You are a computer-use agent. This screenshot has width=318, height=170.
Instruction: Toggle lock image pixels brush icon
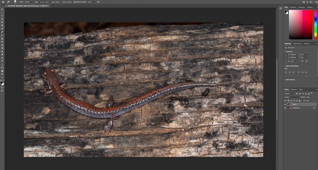(291, 100)
